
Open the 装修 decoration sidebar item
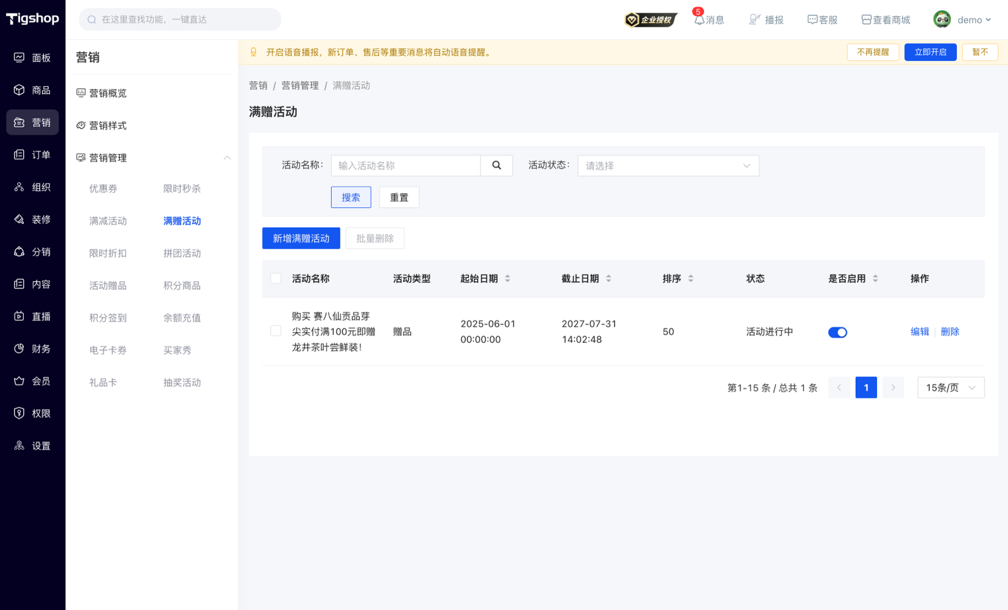tap(33, 219)
